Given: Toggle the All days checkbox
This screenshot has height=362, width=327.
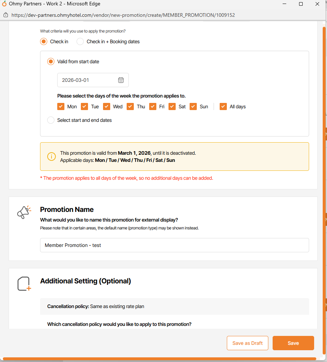Looking at the screenshot, I should [223, 106].
